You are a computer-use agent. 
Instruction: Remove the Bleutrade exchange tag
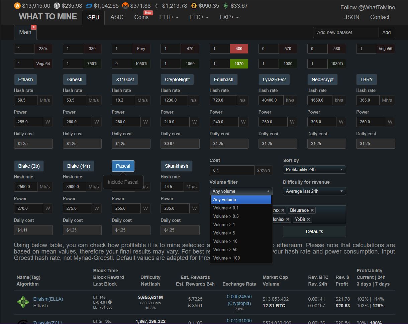312,210
